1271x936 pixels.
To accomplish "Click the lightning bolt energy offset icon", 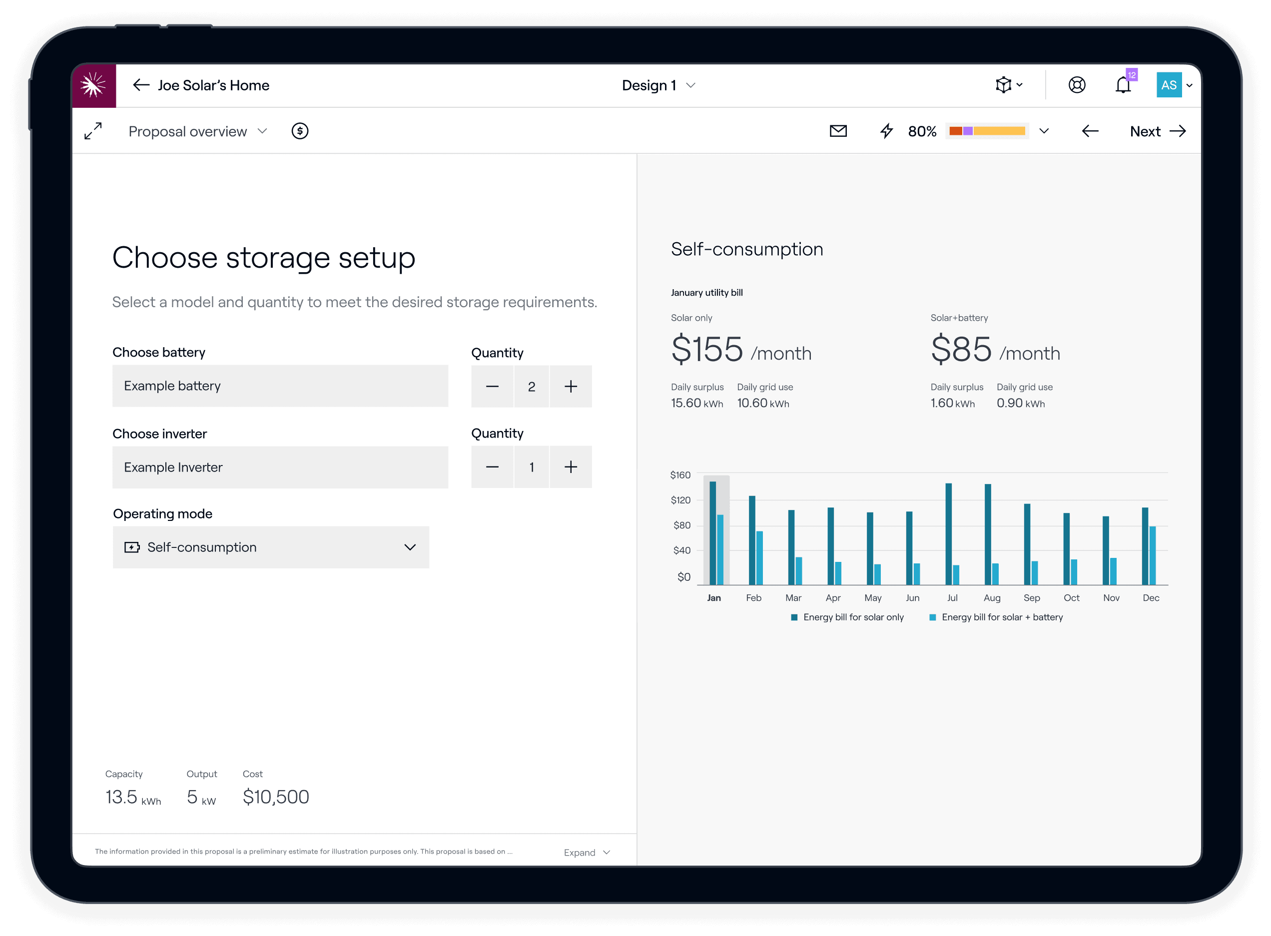I will [886, 131].
